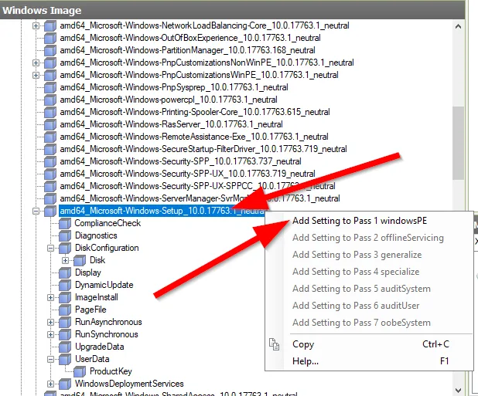Choose Add Setting to Pass 6 auditUser
Viewport: 478px width, 396px height.
tap(369, 306)
